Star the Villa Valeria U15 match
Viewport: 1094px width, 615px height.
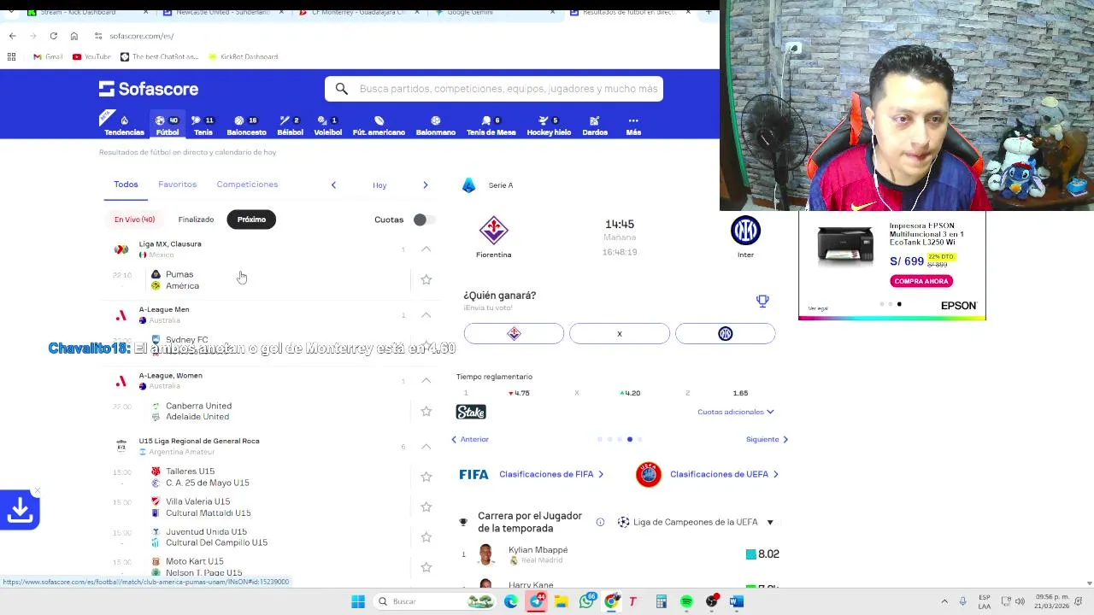click(426, 507)
